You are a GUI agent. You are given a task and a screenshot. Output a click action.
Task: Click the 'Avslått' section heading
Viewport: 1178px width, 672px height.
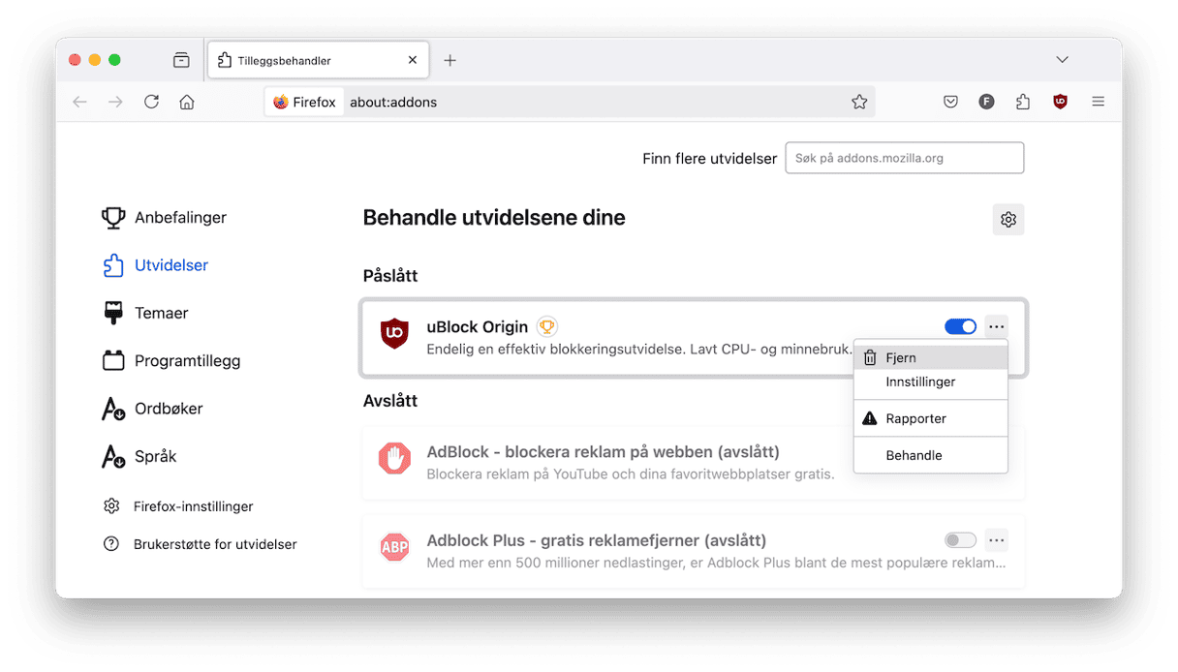390,401
